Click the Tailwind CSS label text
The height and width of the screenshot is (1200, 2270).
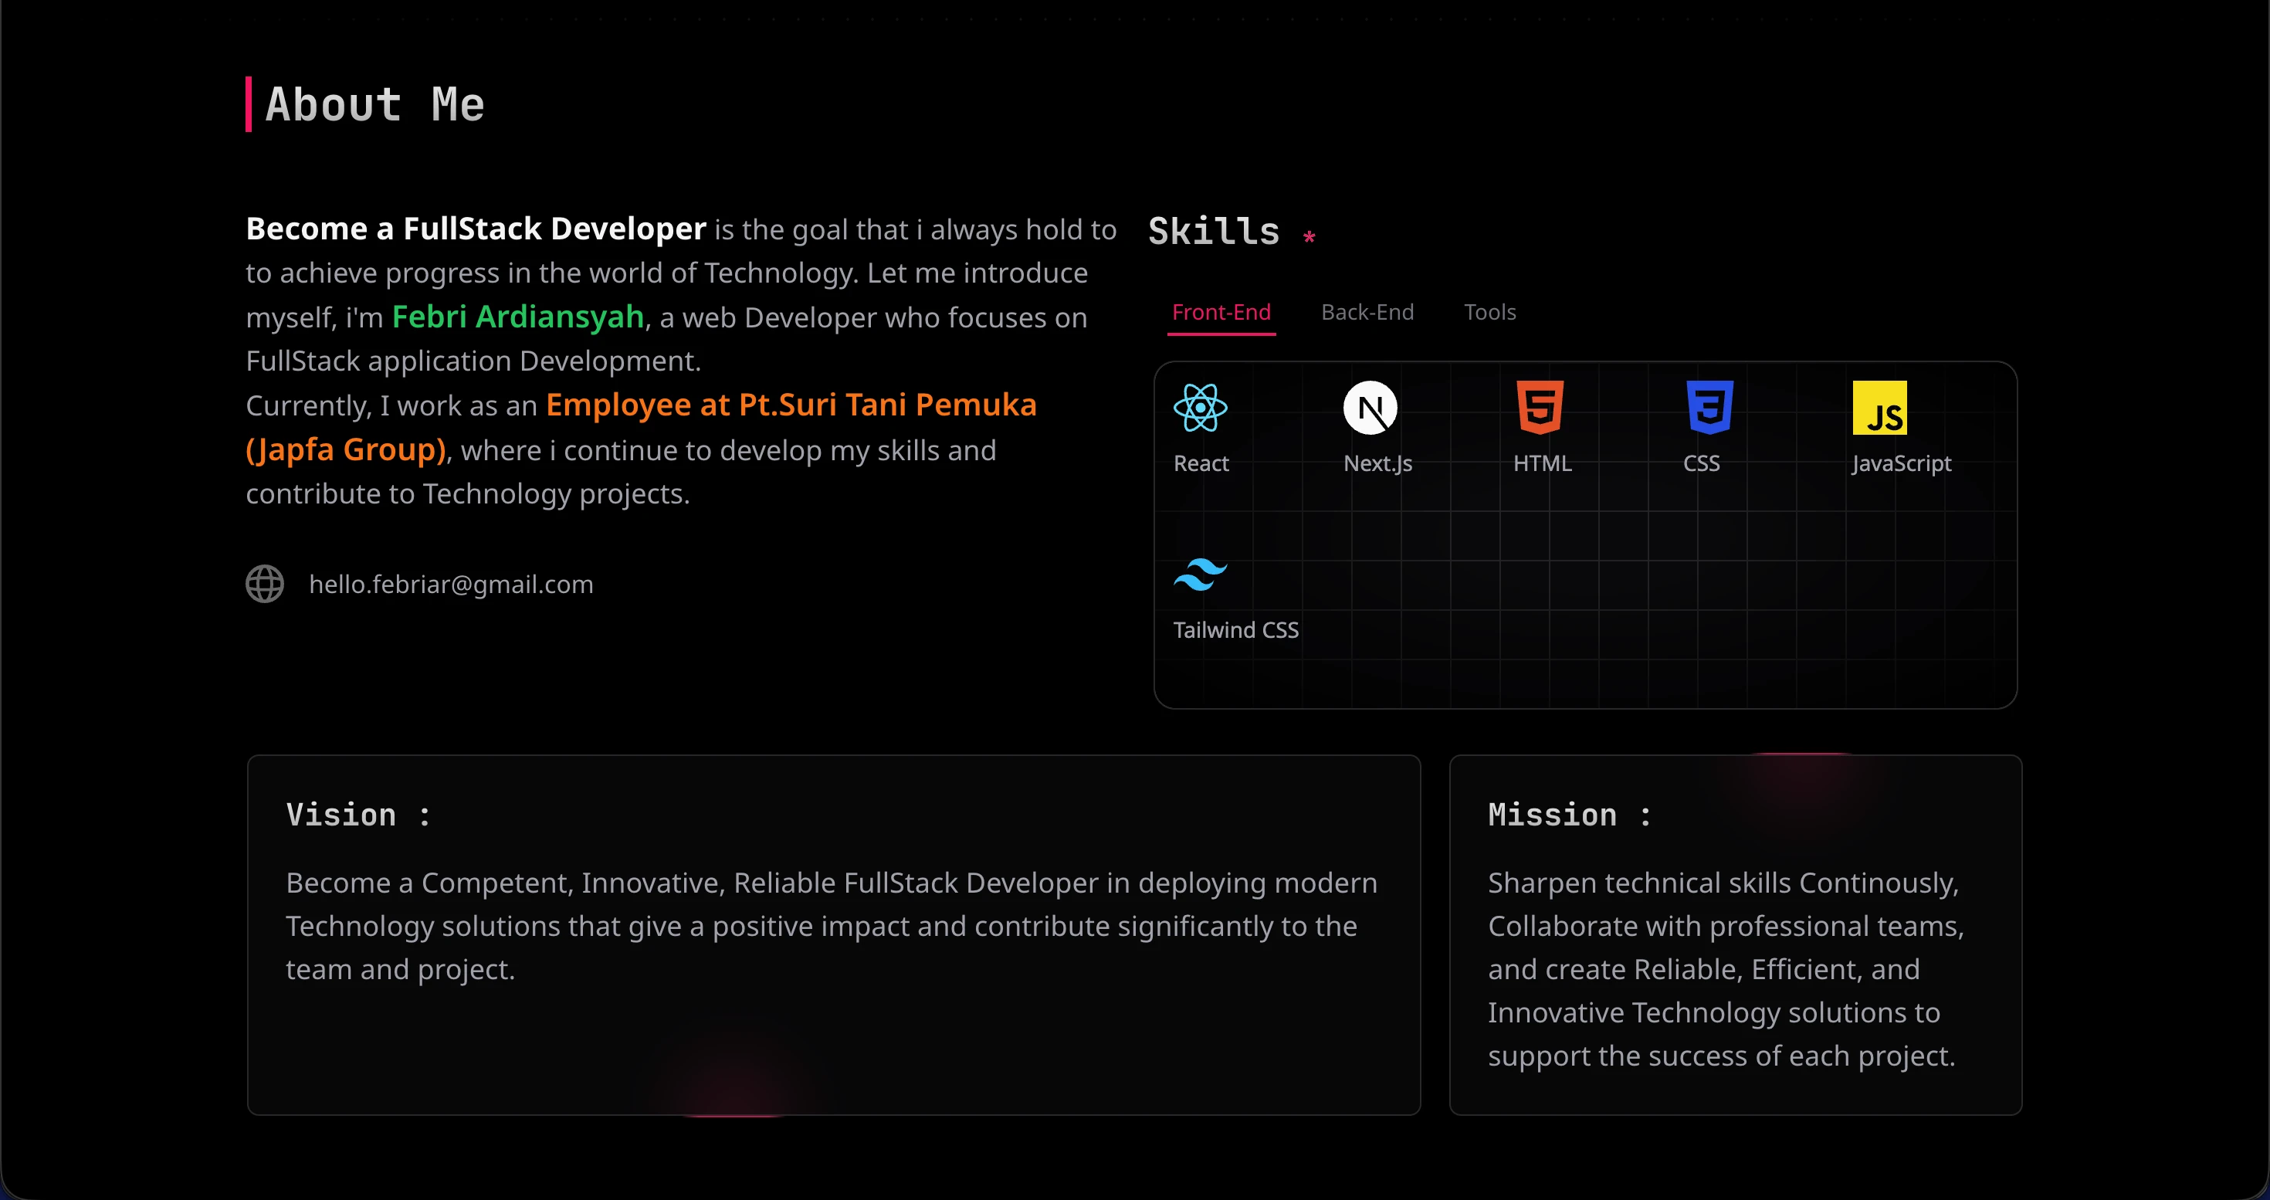(x=1235, y=630)
